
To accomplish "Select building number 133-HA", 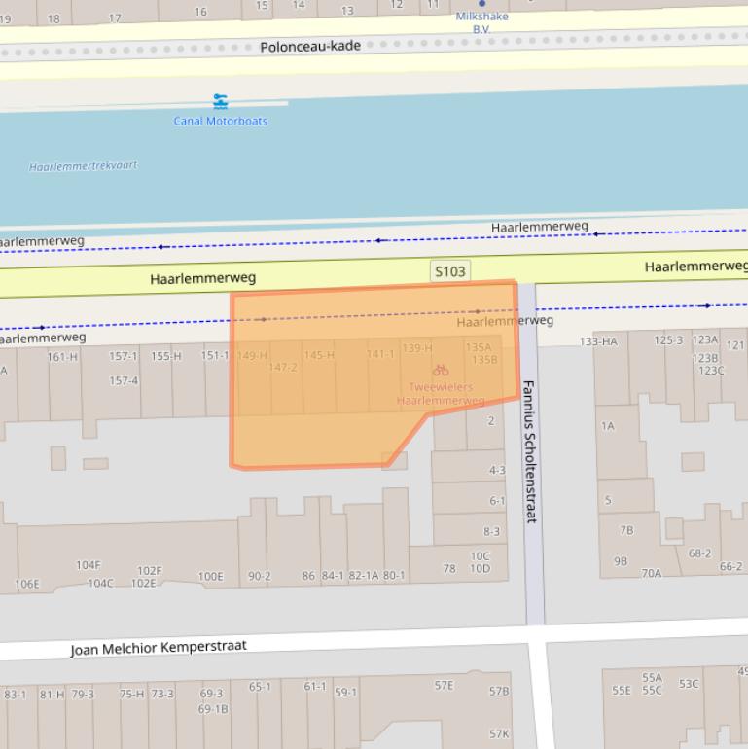I will 598,341.
